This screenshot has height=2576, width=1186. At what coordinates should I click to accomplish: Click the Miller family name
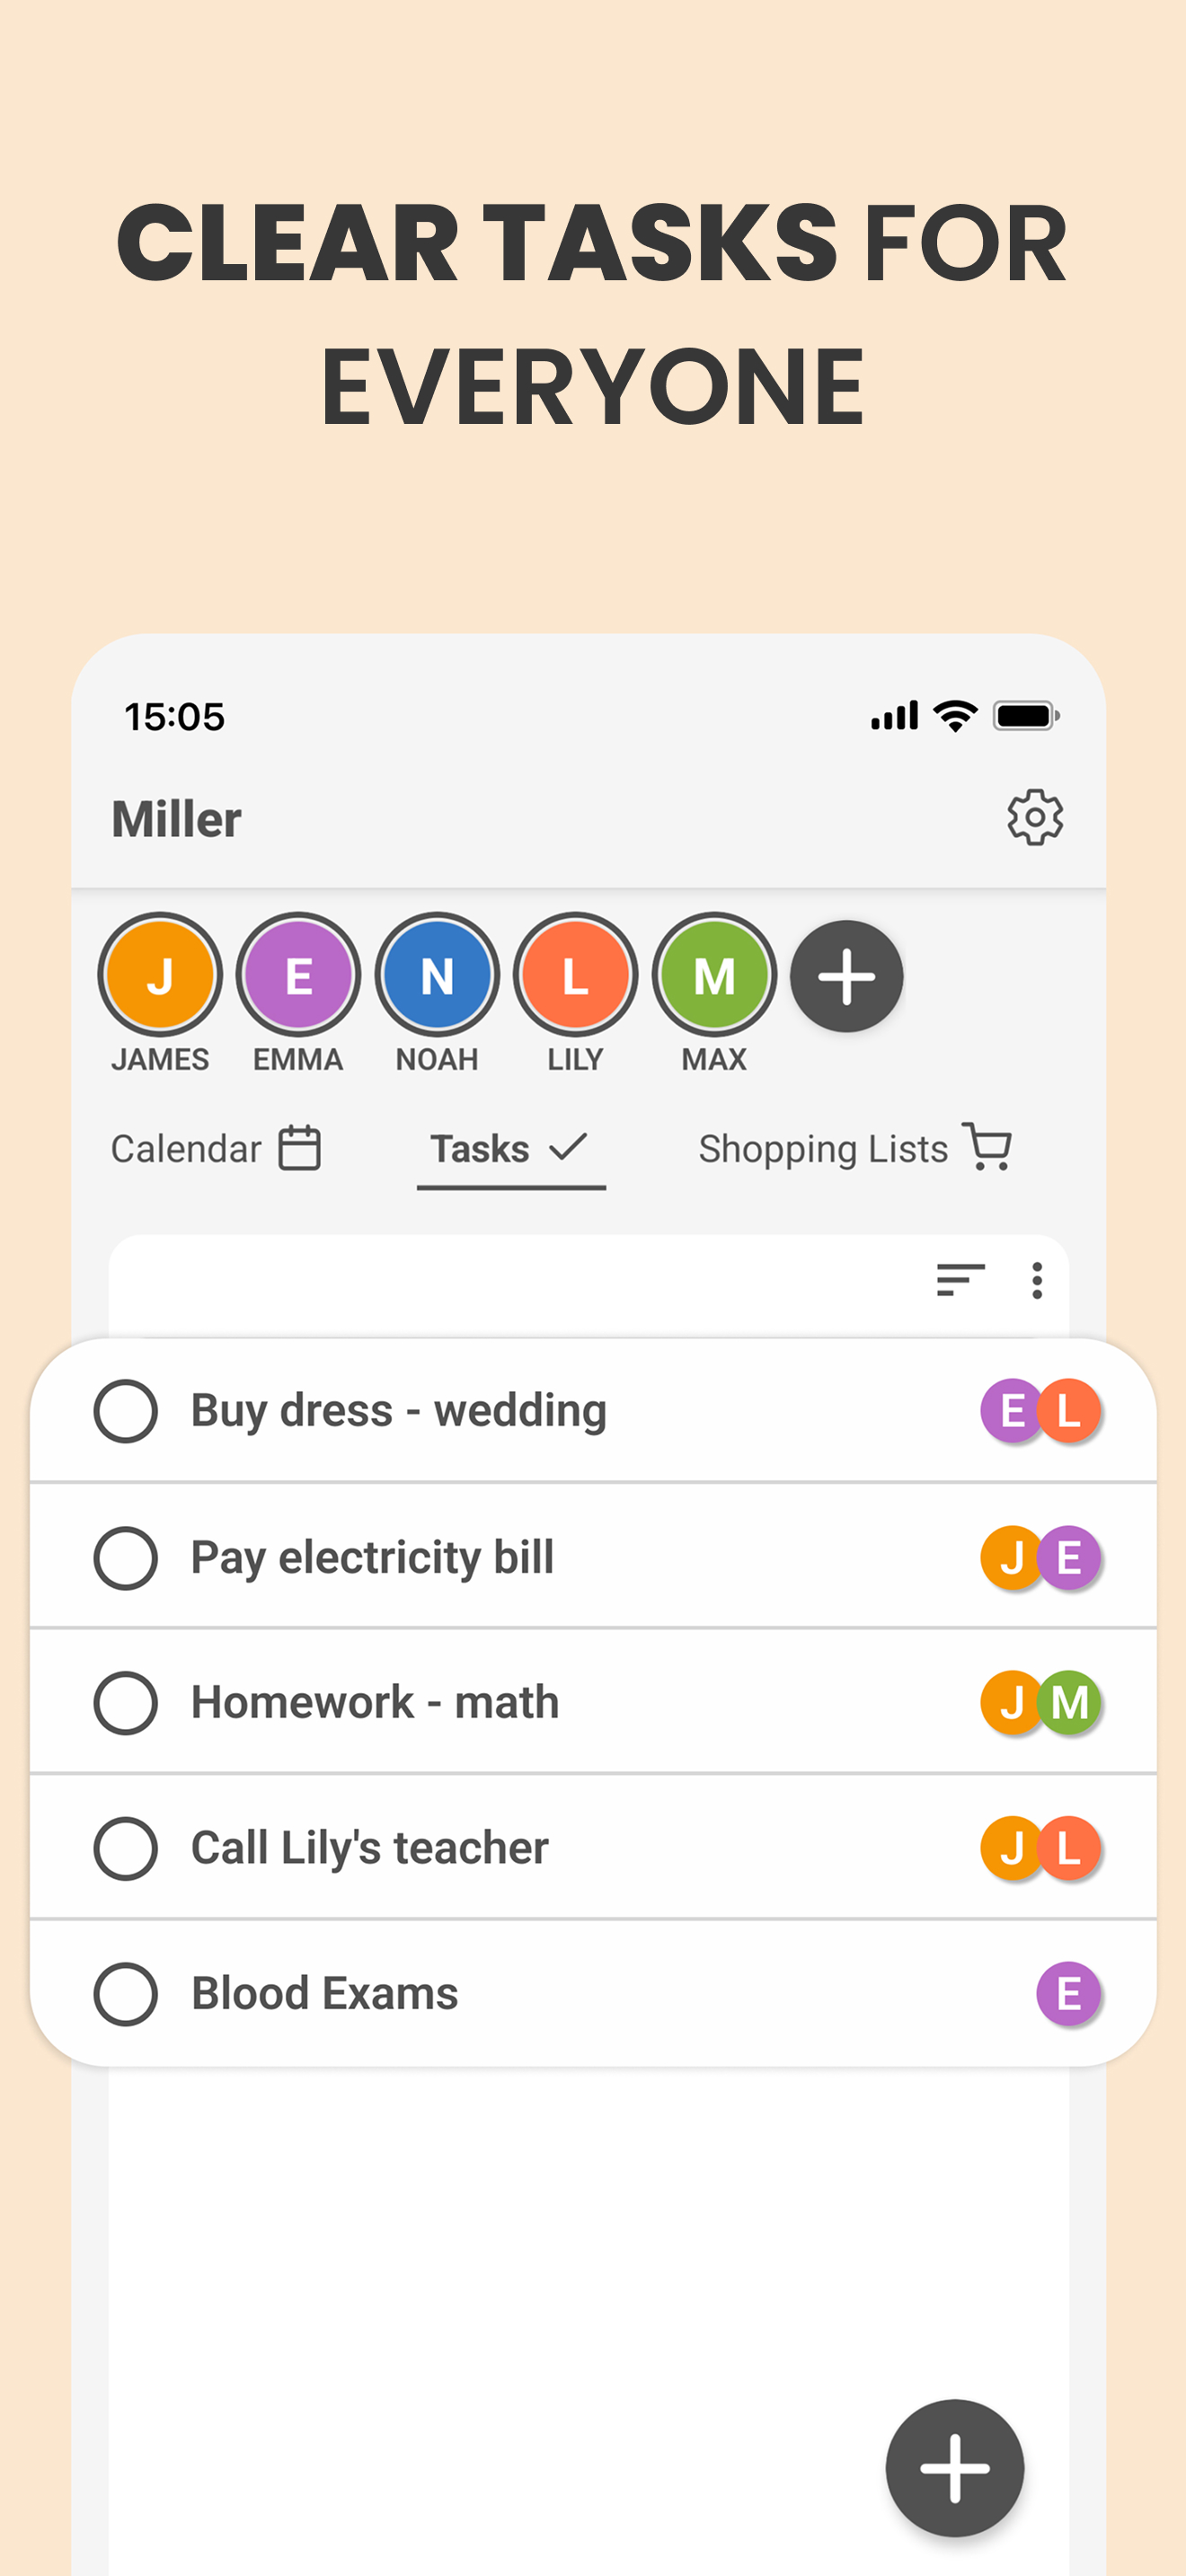pyautogui.click(x=177, y=817)
